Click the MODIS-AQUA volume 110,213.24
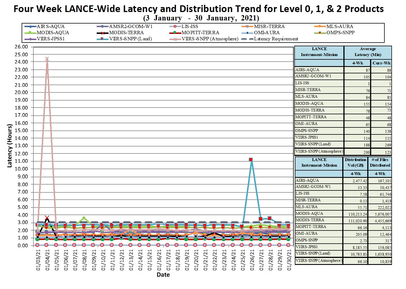Screen dimensions: 406x289 pyautogui.click(x=357, y=214)
